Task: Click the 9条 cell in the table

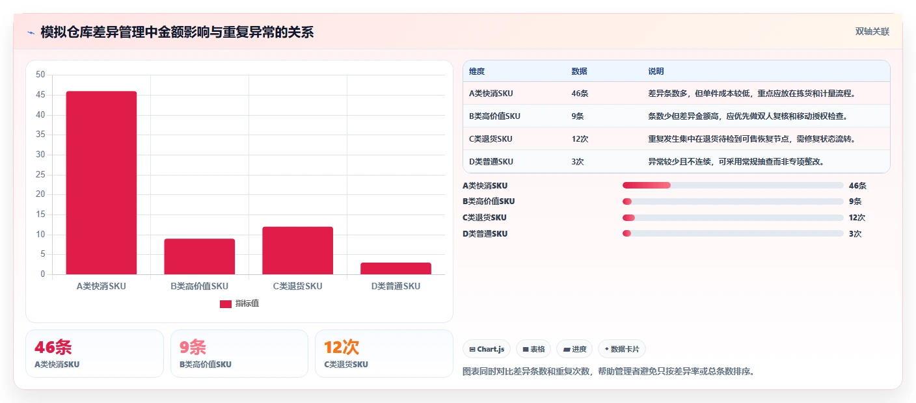Action: coord(578,116)
